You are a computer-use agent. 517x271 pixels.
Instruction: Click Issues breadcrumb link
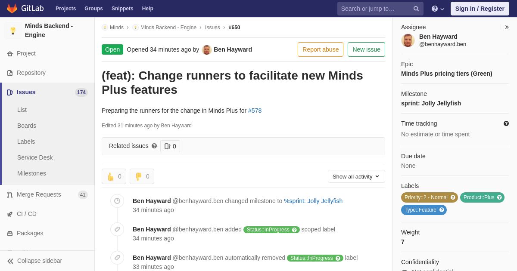pos(212,28)
